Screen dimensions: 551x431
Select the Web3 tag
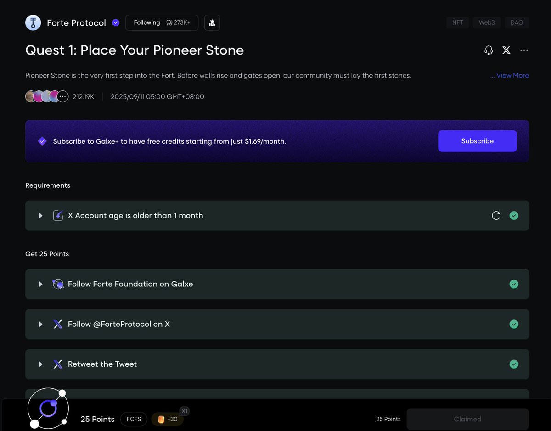point(487,22)
